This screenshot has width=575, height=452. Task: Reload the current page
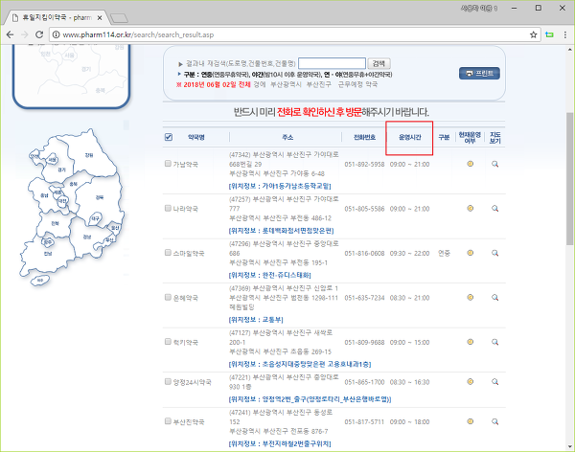click(x=39, y=34)
